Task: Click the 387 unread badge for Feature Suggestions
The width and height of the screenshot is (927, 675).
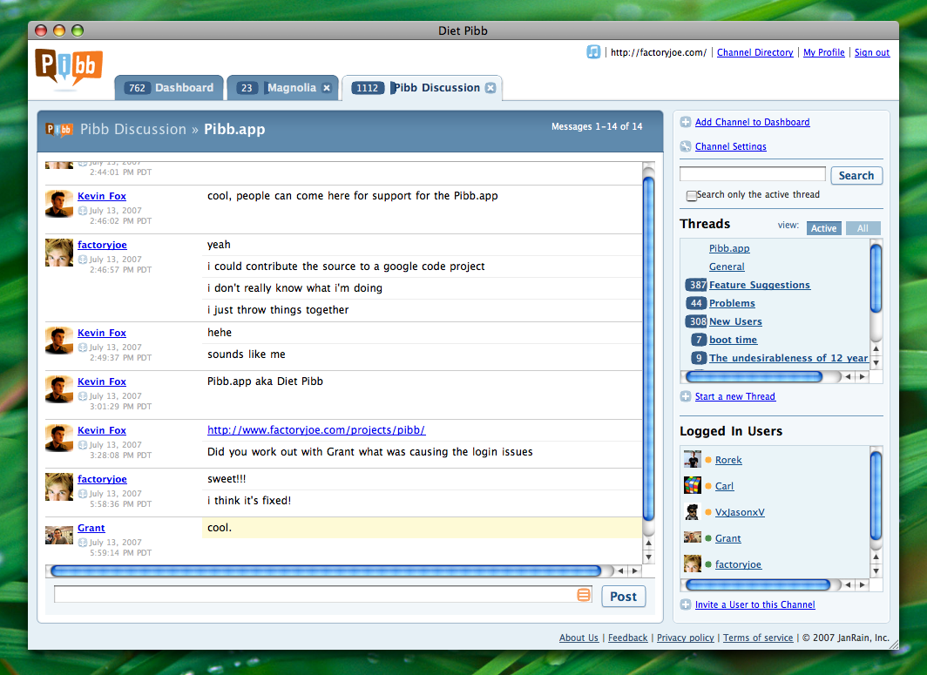Action: pos(696,285)
